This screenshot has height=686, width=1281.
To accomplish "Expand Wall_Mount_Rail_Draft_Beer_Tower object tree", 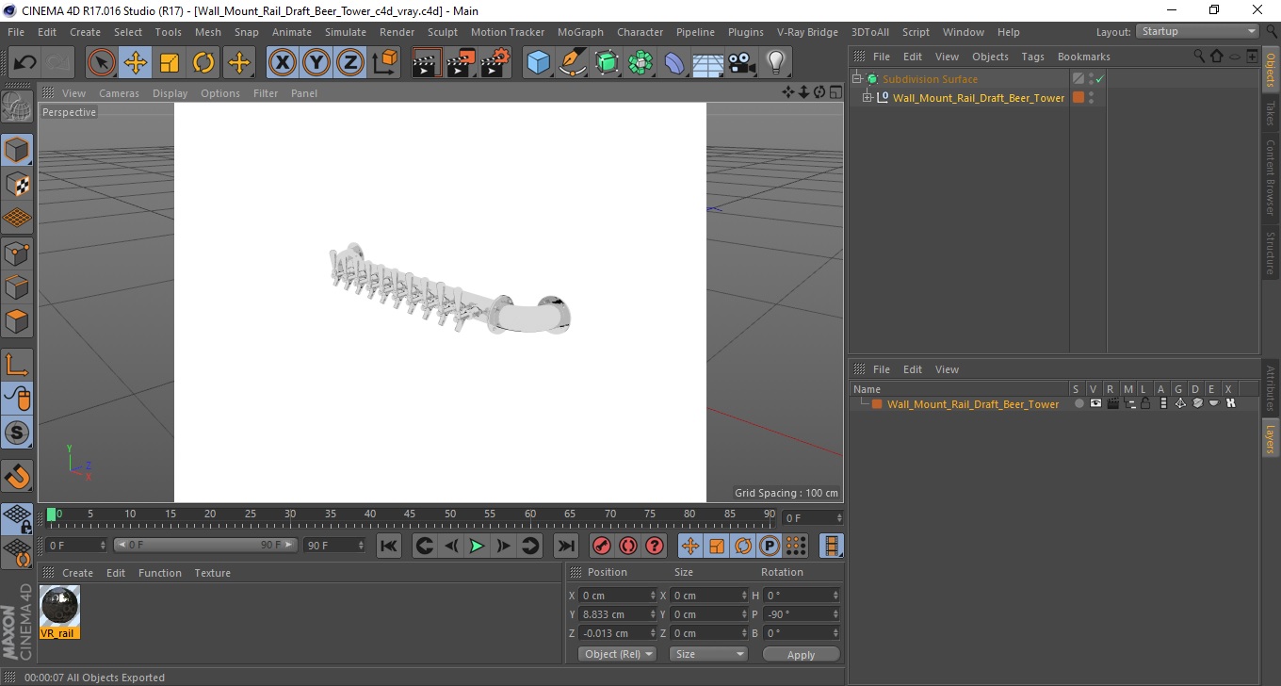I will (868, 97).
